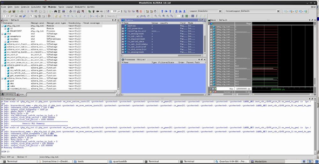The height and width of the screenshot is (164, 319).
Task: Click the Zoom Out magnifier icon
Action: [160, 16]
